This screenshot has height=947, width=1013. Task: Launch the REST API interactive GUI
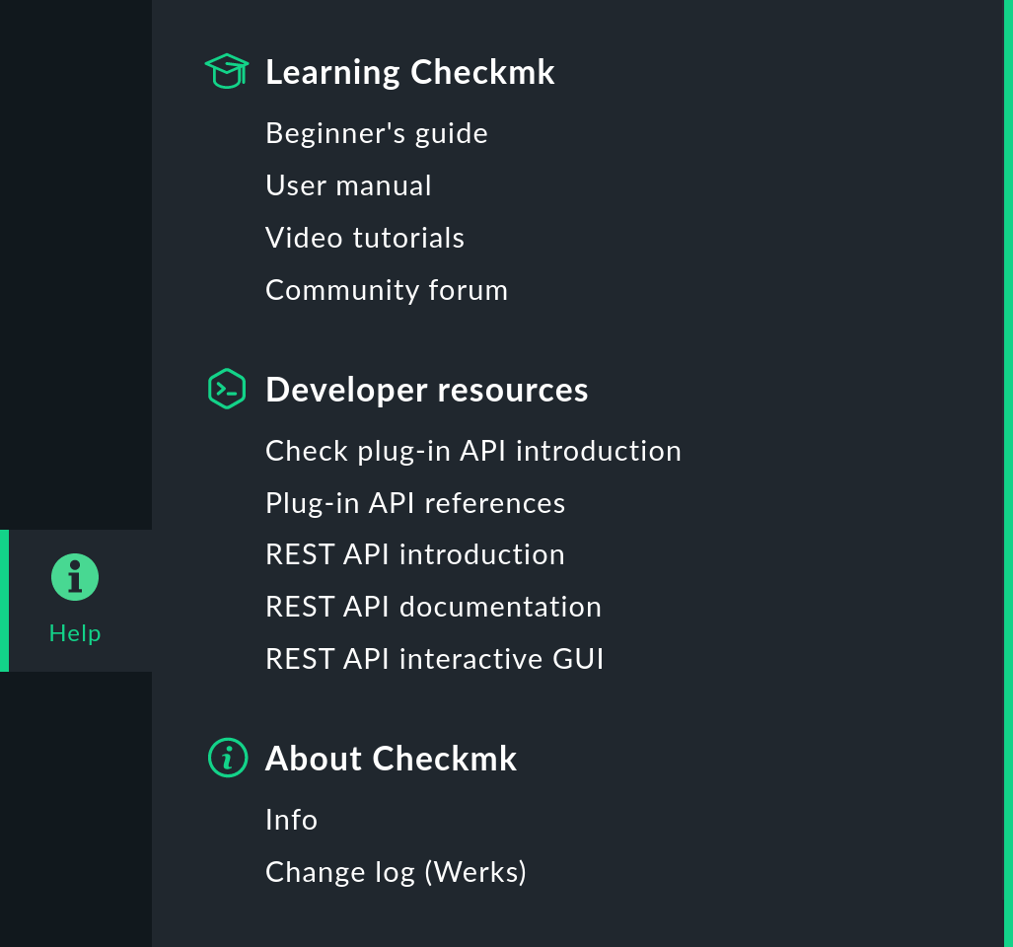click(434, 659)
